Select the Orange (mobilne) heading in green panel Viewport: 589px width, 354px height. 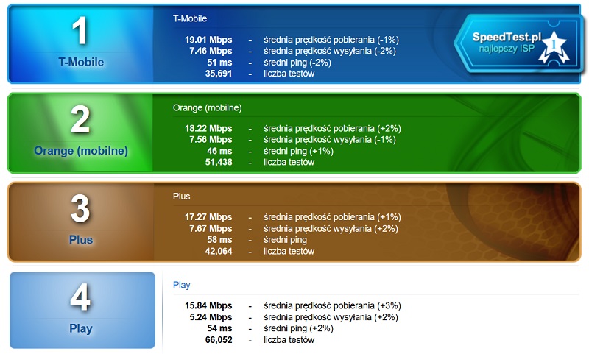click(208, 107)
